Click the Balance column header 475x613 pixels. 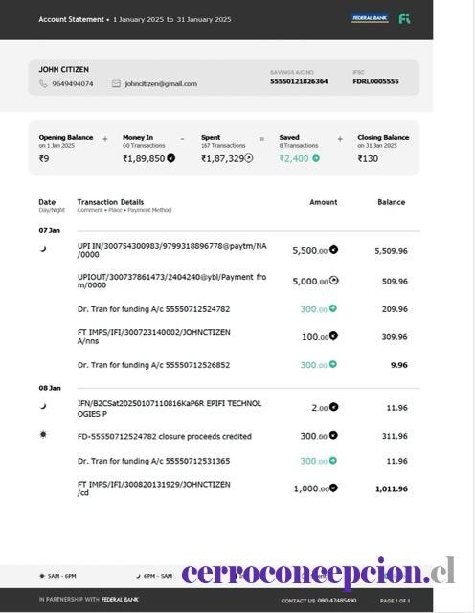pos(392,202)
